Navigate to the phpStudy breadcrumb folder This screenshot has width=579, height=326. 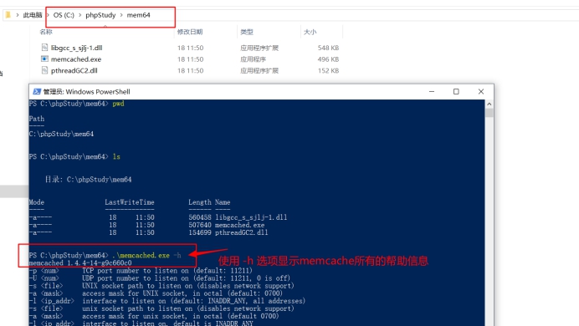100,15
